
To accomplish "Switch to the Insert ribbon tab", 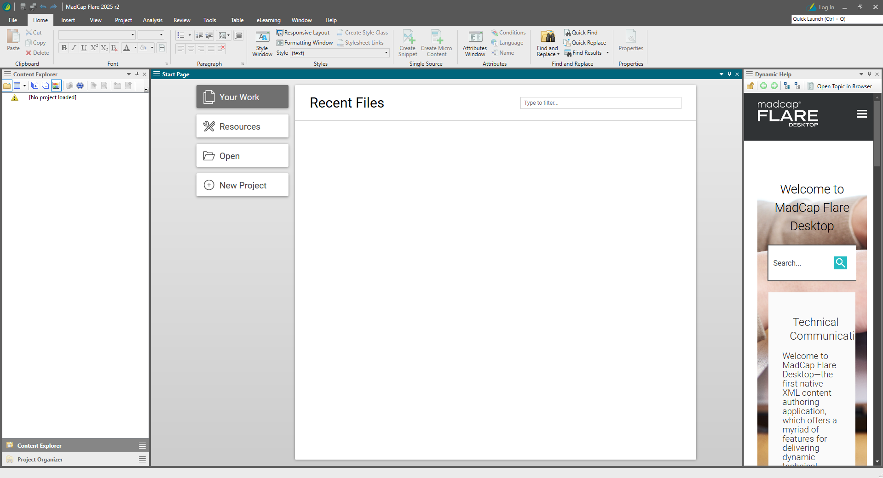I will tap(68, 20).
